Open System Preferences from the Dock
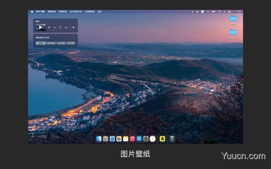271x169 pixels. coord(146,139)
